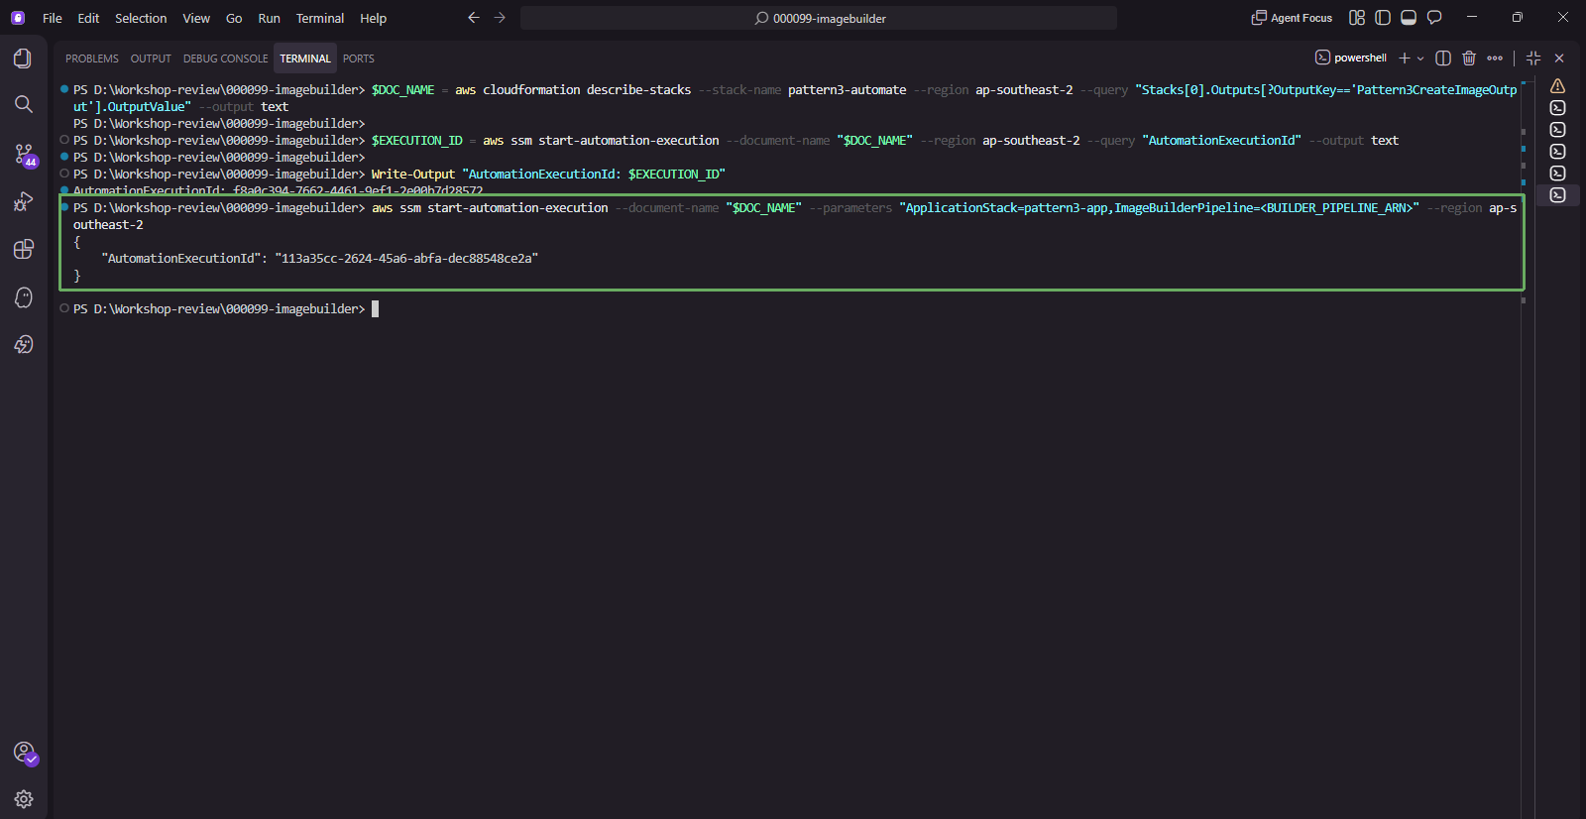Open the ghost-with-lightning-bolt view
1586x819 pixels.
point(23,344)
